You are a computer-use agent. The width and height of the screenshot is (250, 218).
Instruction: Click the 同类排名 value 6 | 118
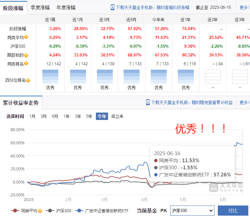pyautogui.click(x=190, y=64)
